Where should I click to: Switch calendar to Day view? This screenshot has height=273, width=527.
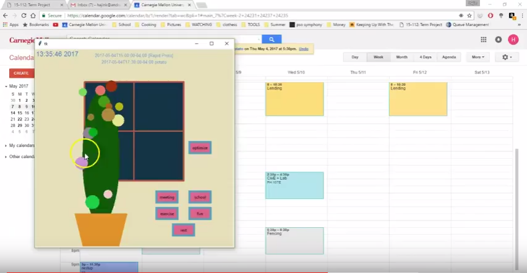355,57
